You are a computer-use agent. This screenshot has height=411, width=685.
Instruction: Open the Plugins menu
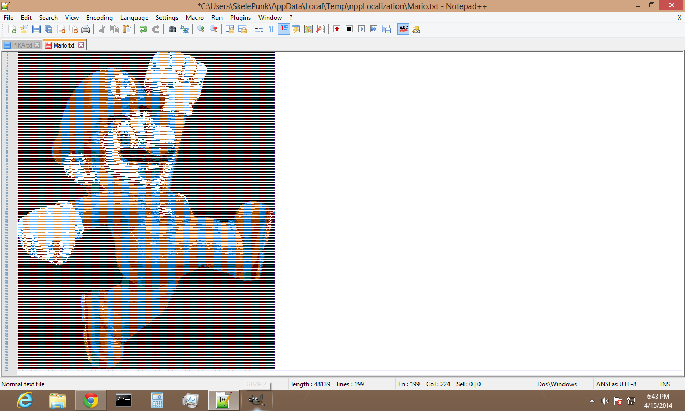point(241,18)
